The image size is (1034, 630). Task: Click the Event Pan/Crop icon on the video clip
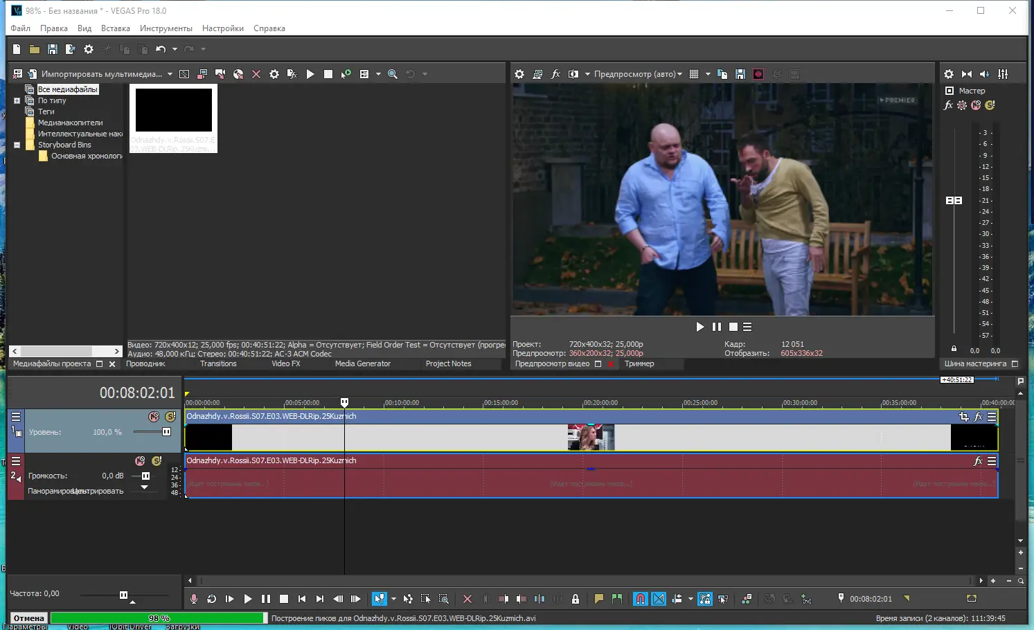click(963, 417)
